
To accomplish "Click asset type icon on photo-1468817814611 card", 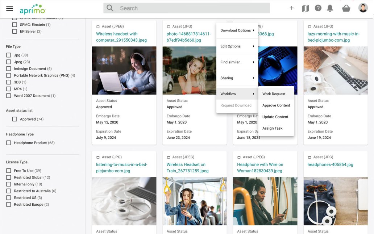I will [169, 26].
